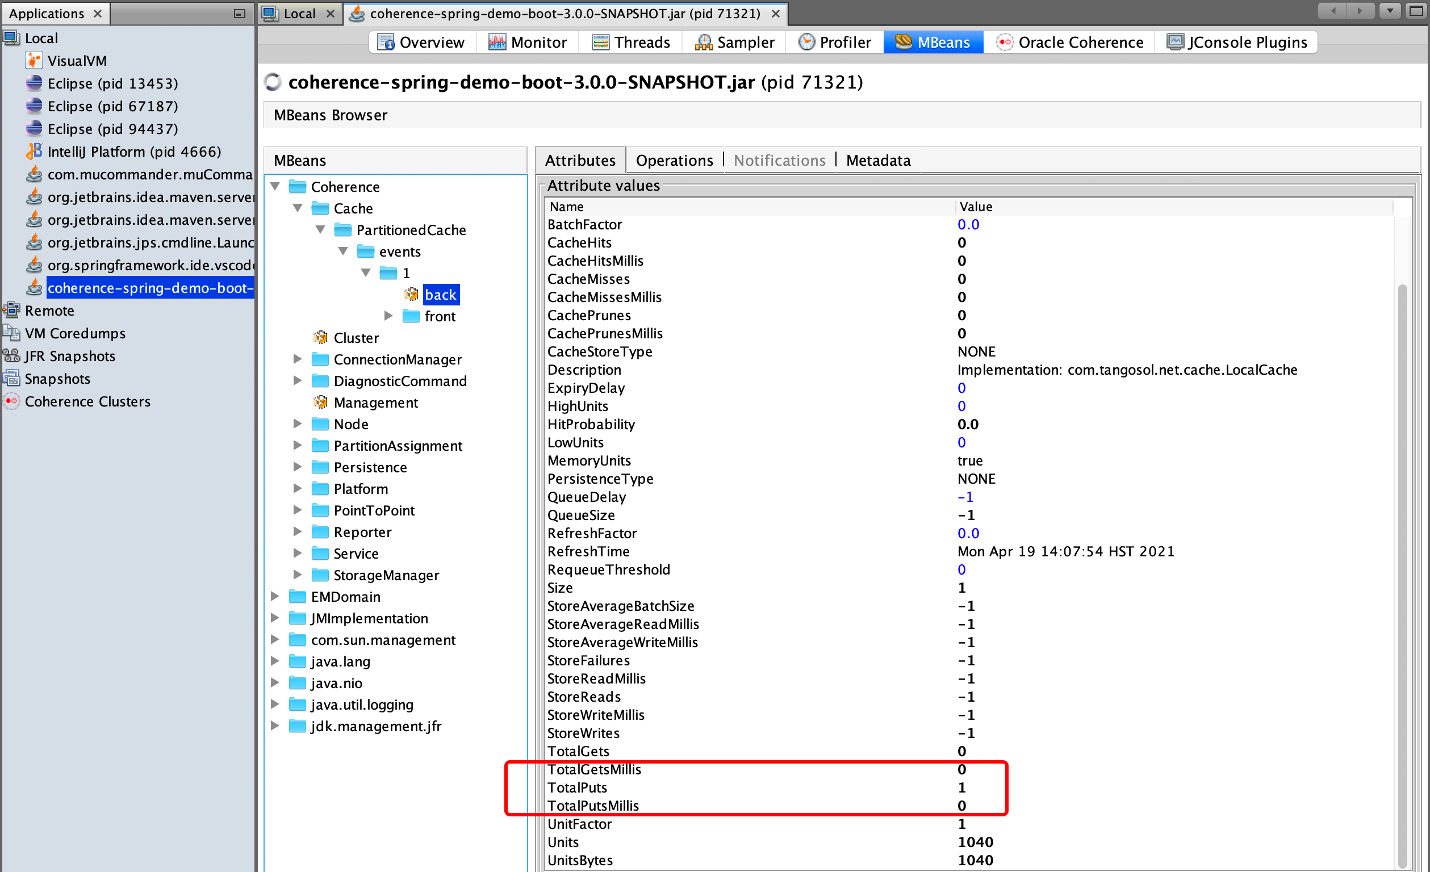The height and width of the screenshot is (872, 1430).
Task: Expand the java.lang MBean domain
Action: pos(275,661)
